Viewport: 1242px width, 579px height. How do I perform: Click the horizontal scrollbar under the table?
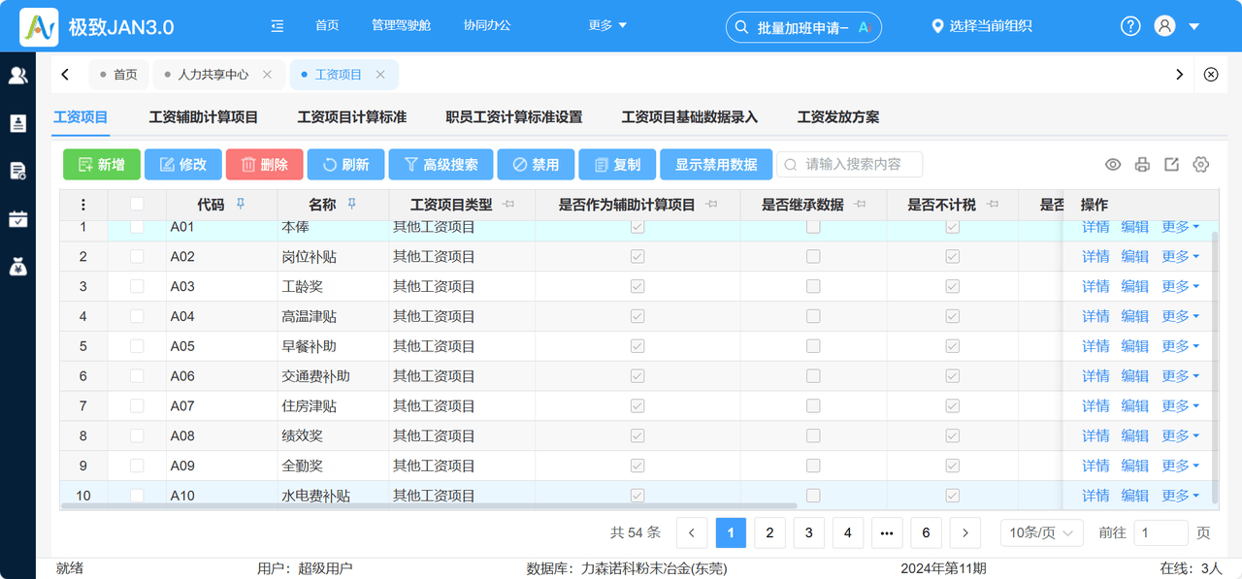tap(429, 505)
